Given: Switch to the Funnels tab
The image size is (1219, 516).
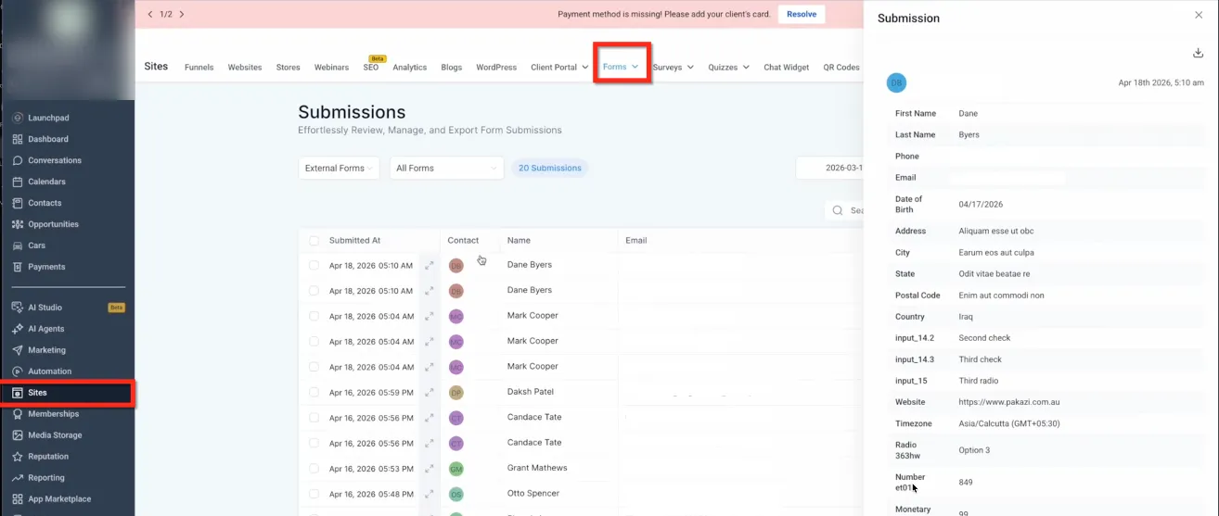Looking at the screenshot, I should tap(199, 68).
